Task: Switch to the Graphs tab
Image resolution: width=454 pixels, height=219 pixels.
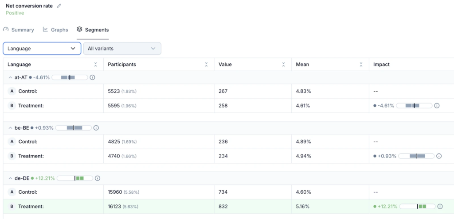Action: pyautogui.click(x=55, y=30)
